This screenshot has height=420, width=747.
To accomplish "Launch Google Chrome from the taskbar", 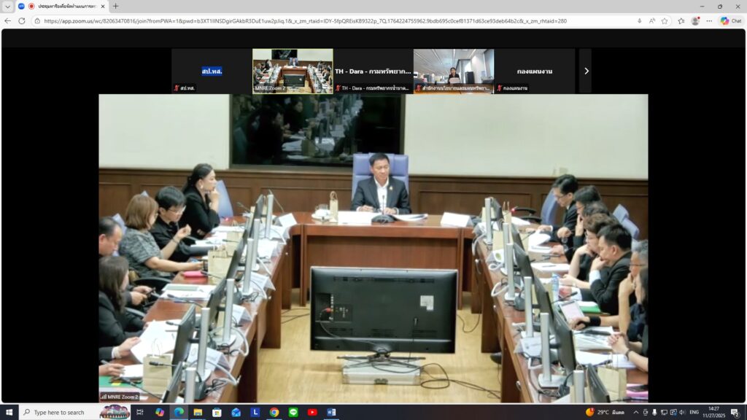I will coord(274,412).
